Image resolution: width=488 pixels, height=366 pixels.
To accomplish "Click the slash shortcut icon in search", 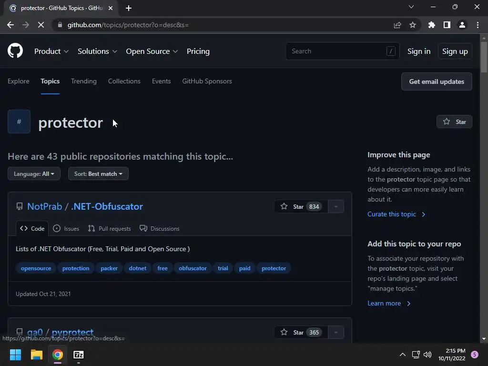I will coord(391,51).
